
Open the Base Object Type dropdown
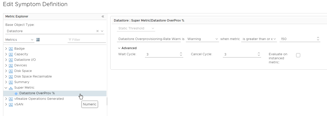[102, 31]
